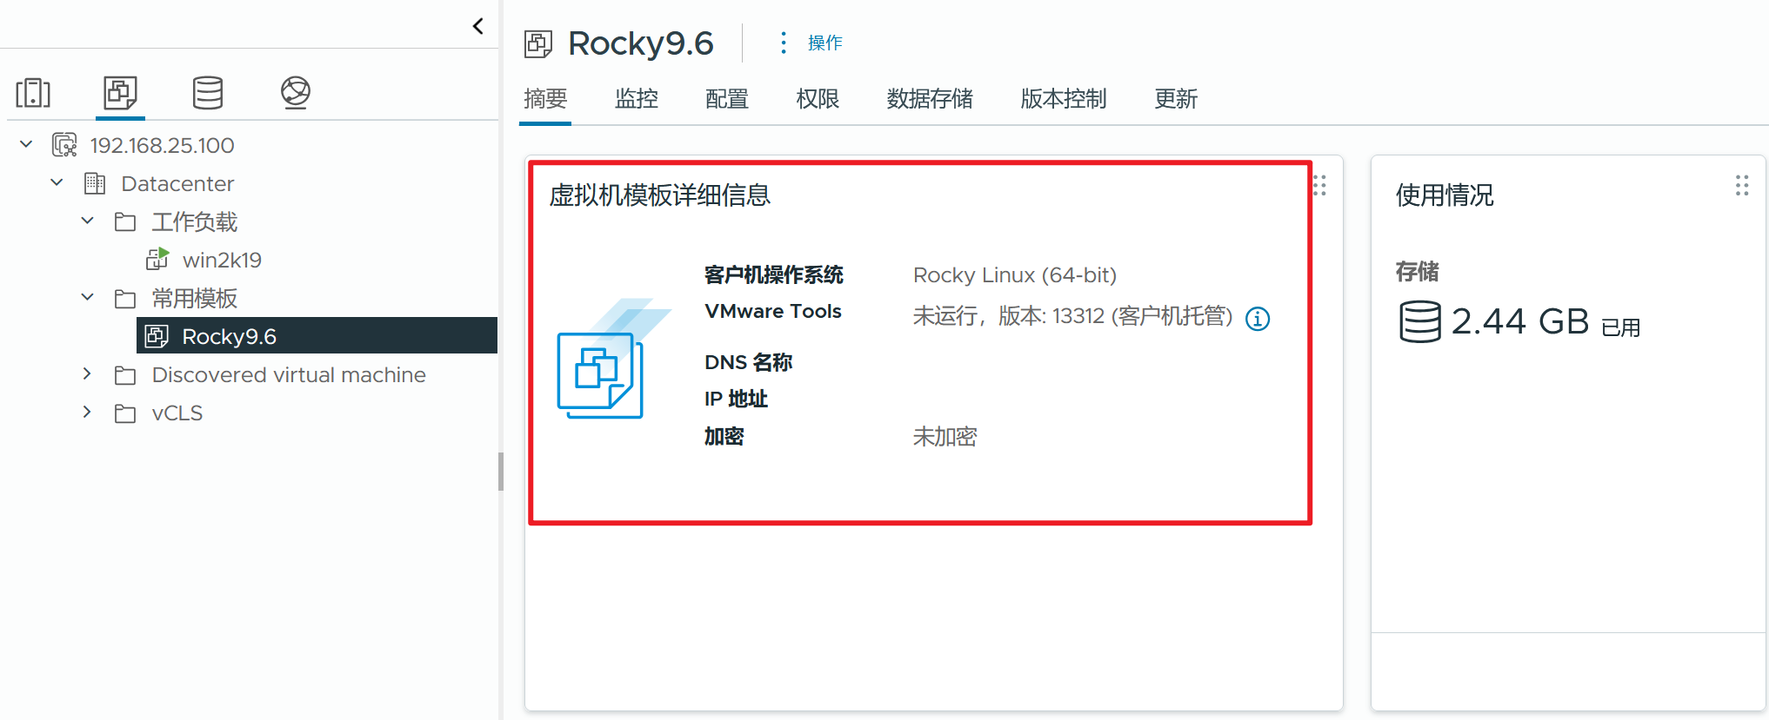Switch to the 摘要 tab

pos(545,99)
